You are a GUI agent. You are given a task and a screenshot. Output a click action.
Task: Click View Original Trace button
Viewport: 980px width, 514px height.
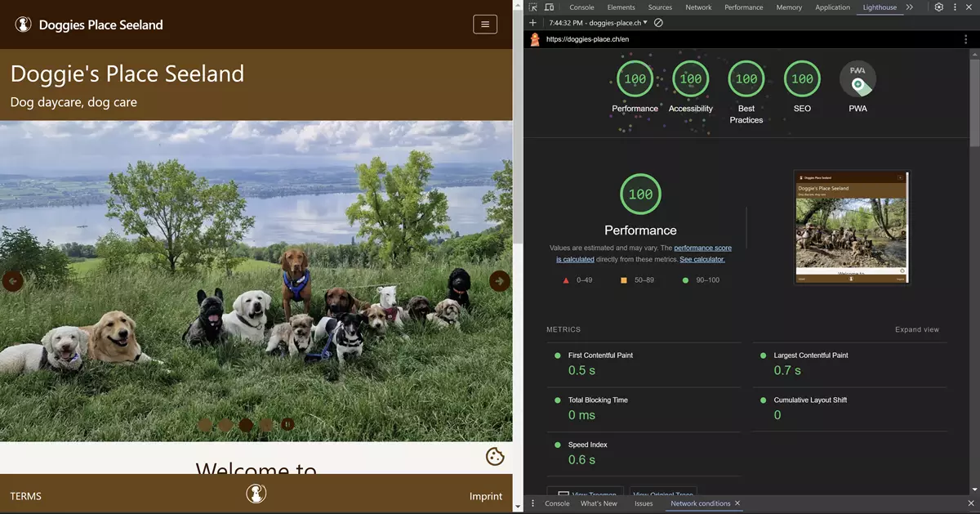coord(662,492)
